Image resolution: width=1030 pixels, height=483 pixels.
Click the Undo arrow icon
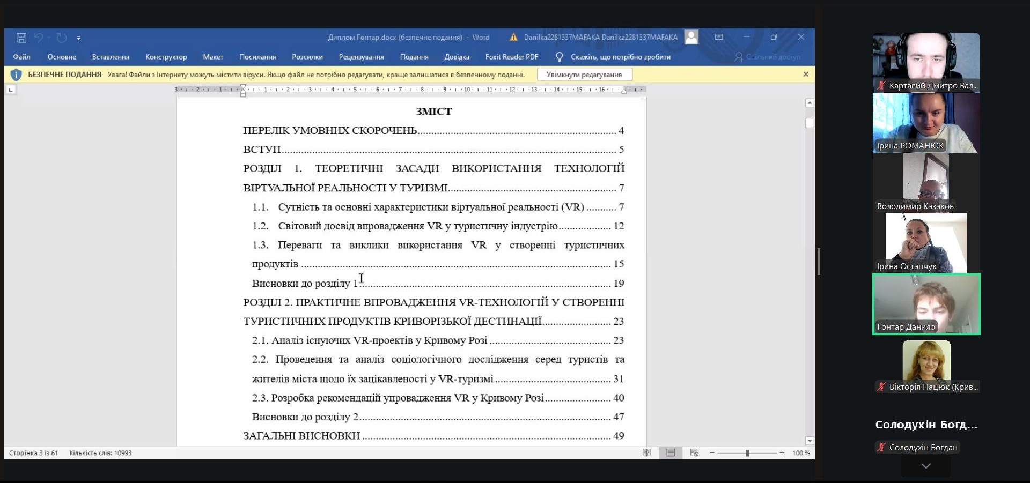pyautogui.click(x=39, y=38)
